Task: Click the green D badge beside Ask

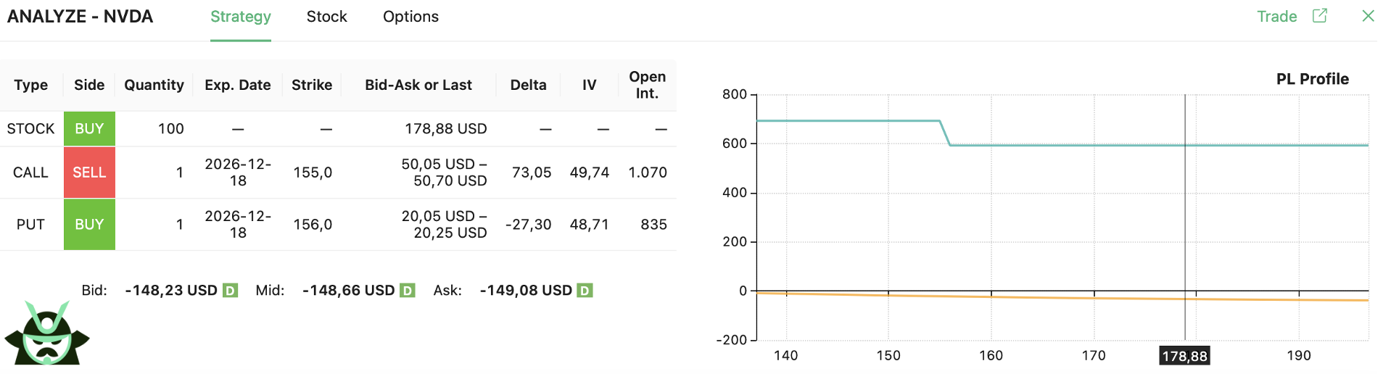Action: (x=585, y=291)
